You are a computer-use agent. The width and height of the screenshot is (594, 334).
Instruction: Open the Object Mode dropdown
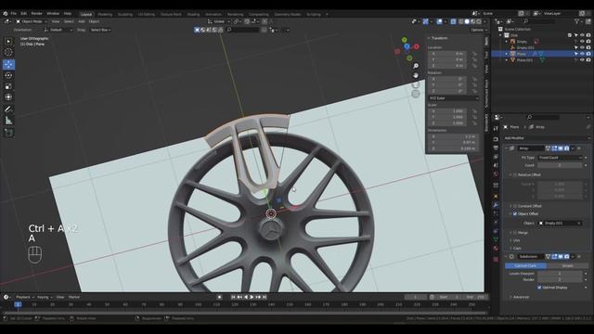(x=32, y=21)
